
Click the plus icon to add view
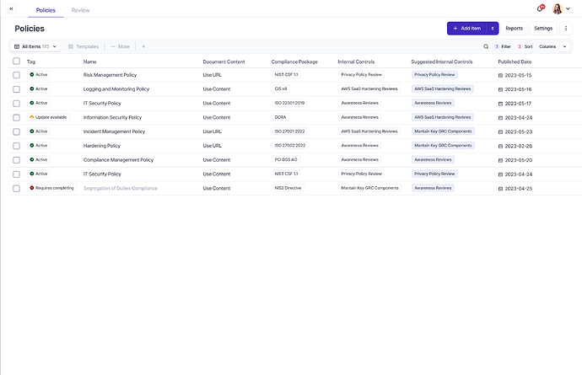(x=143, y=46)
